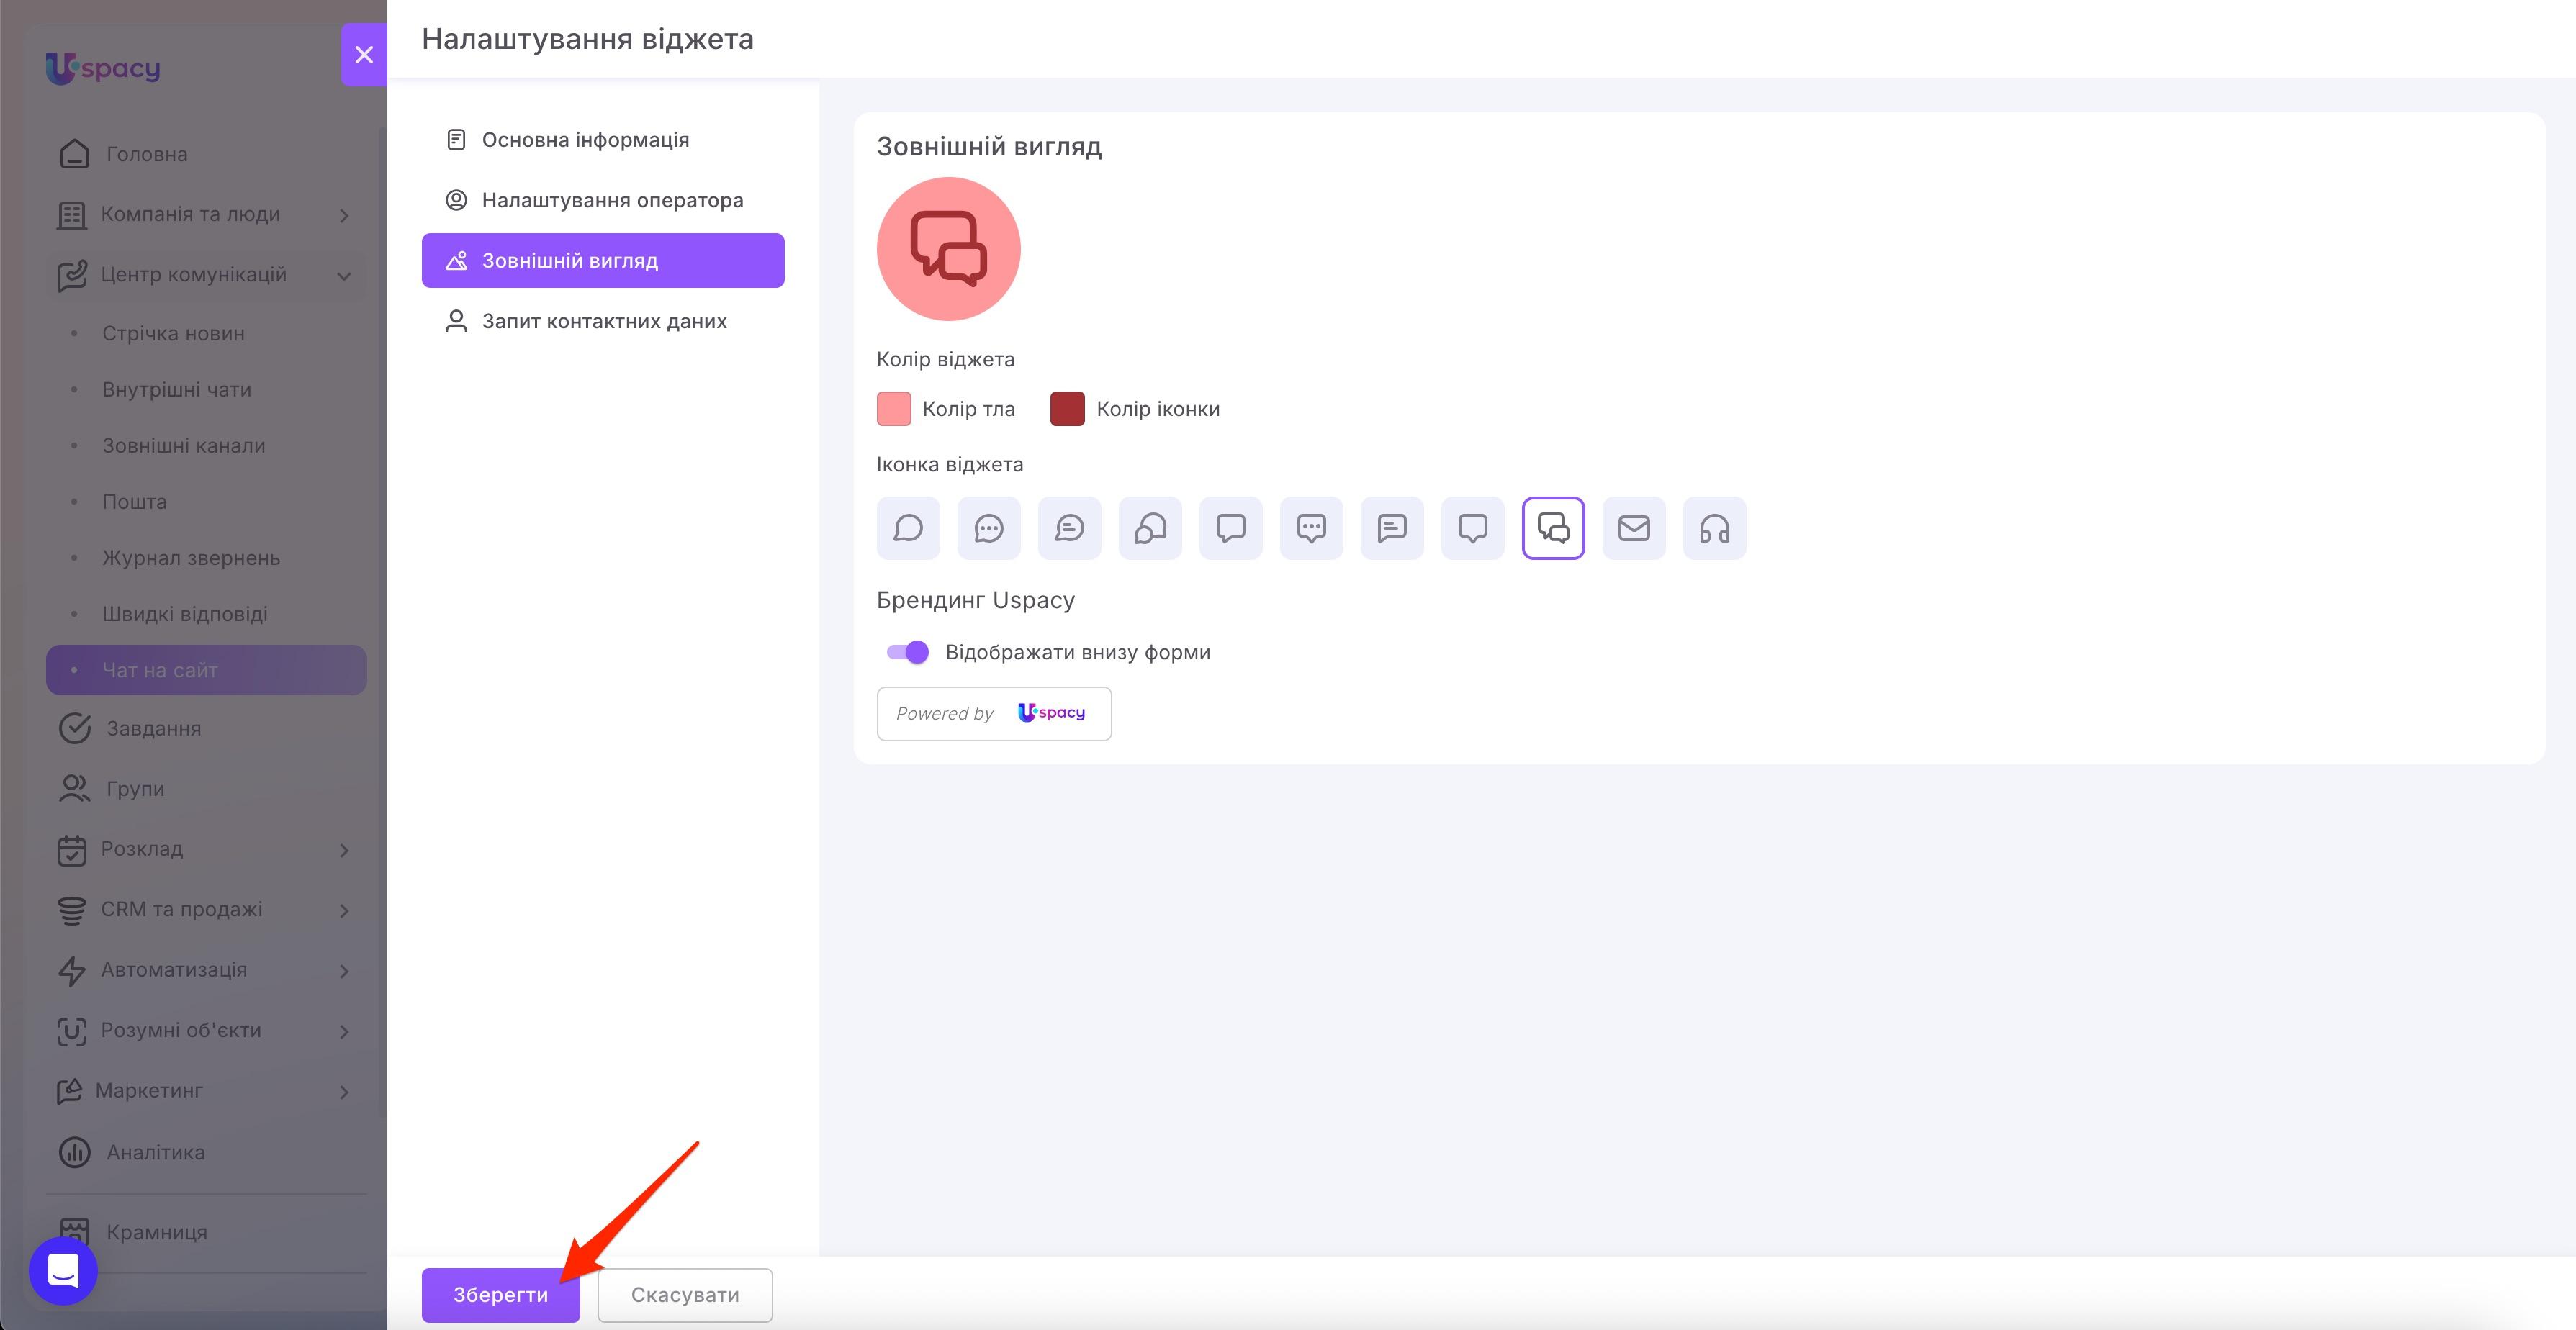Screen dimensions: 2576x1330
Task: Click the pink widget preview circle
Action: pos(948,249)
